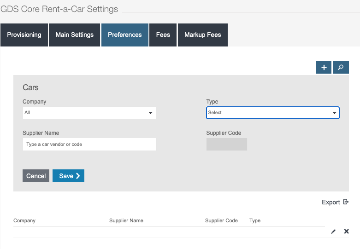The height and width of the screenshot is (249, 360).
Task: Click the Export icon above the table
Action: coord(345,202)
